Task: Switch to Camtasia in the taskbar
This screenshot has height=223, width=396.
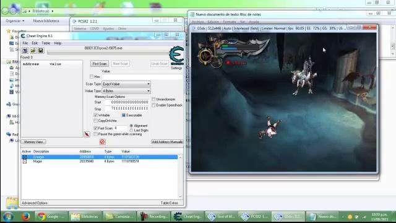Action: (119, 217)
